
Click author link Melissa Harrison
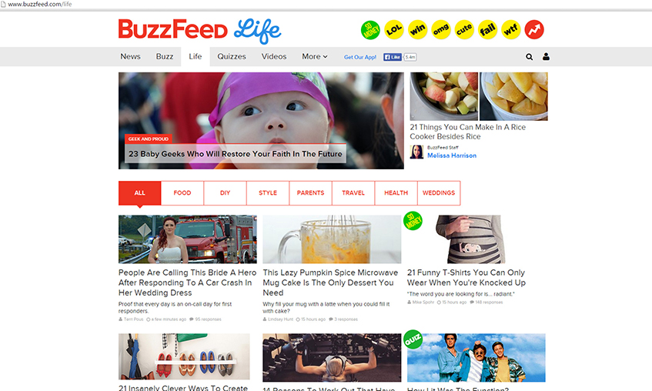tap(452, 155)
